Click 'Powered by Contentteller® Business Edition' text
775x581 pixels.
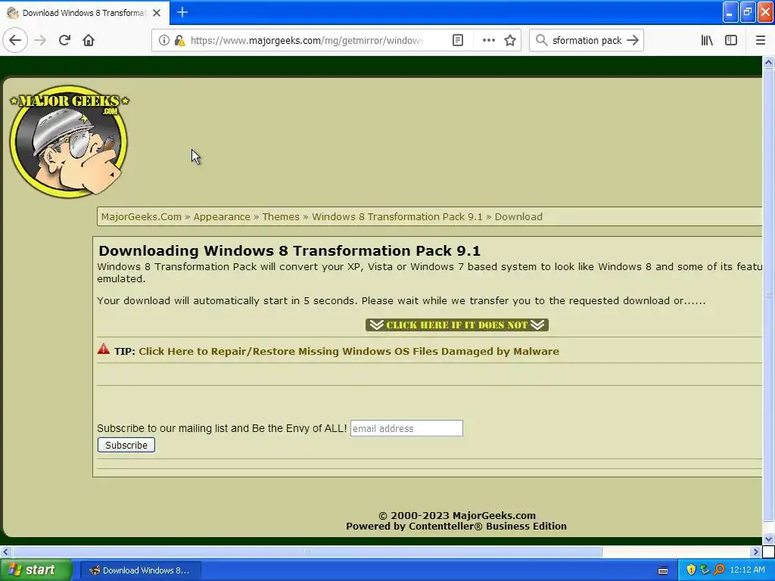(456, 527)
